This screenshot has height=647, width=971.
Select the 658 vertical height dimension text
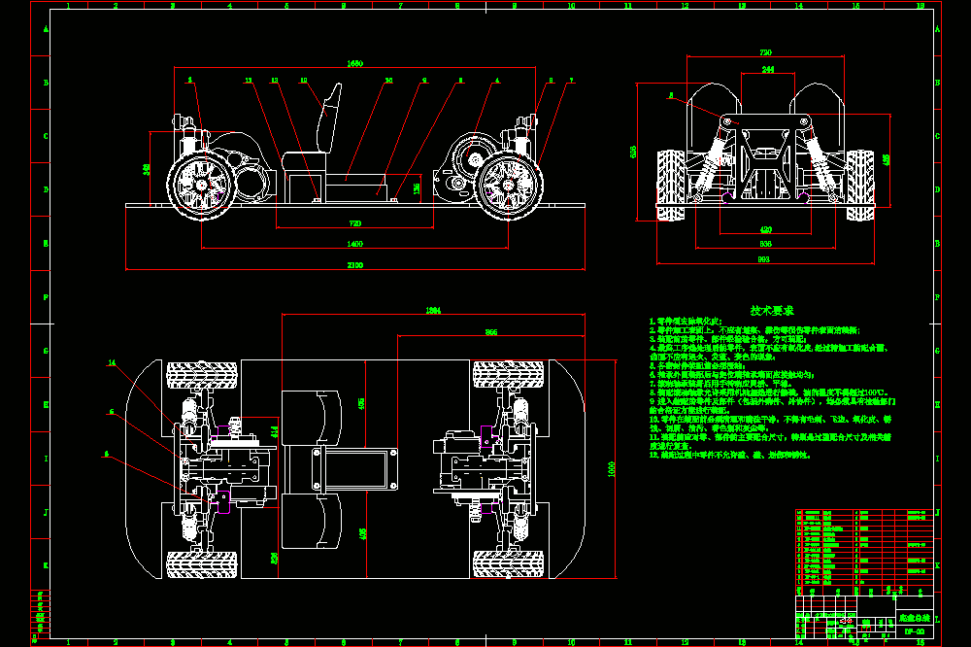pos(633,152)
